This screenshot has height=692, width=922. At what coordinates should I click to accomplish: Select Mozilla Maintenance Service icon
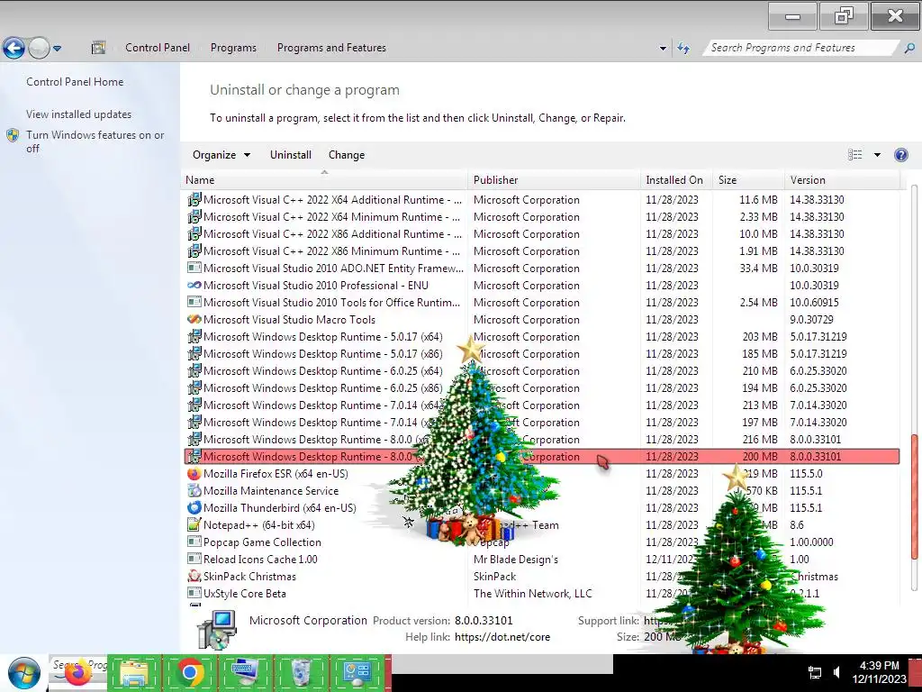[x=194, y=490]
